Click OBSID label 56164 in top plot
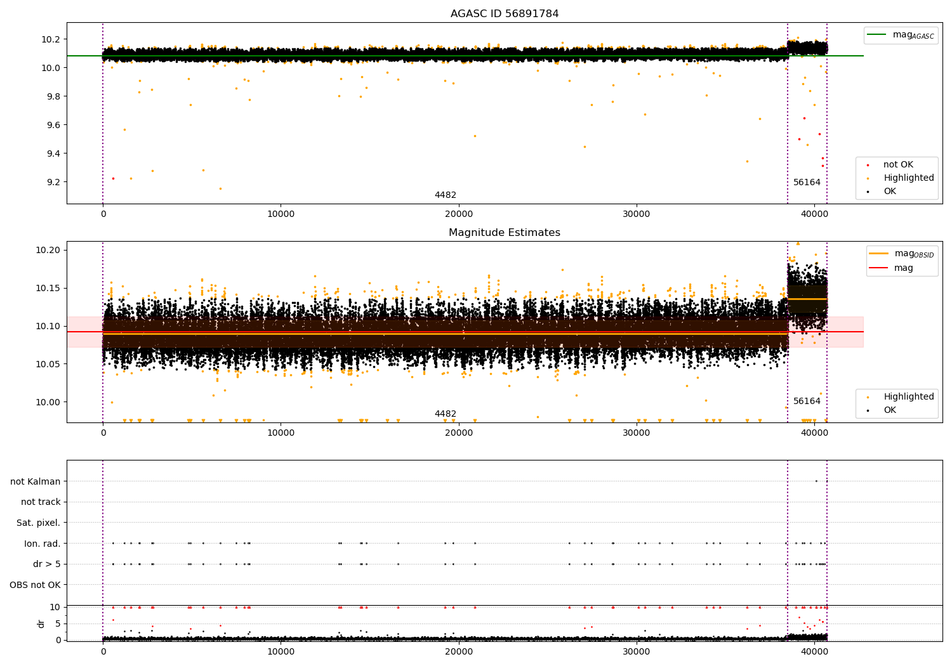This screenshot has height=666, width=952. point(807,183)
